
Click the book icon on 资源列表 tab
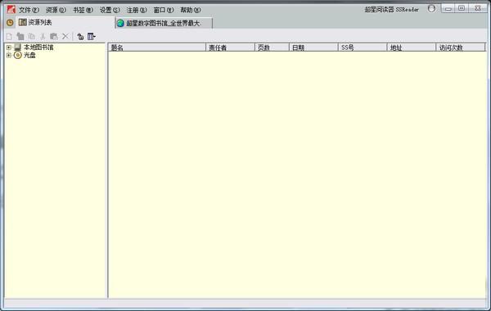23,22
